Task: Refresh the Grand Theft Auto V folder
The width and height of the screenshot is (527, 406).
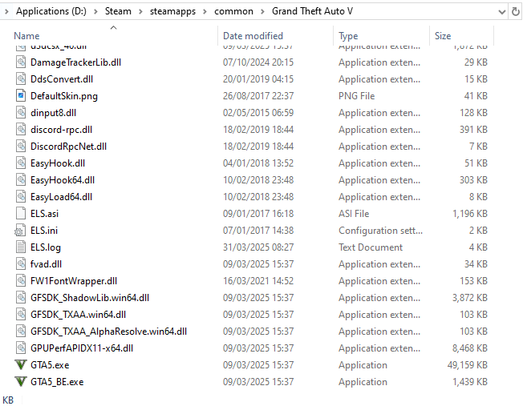Action: [515, 12]
